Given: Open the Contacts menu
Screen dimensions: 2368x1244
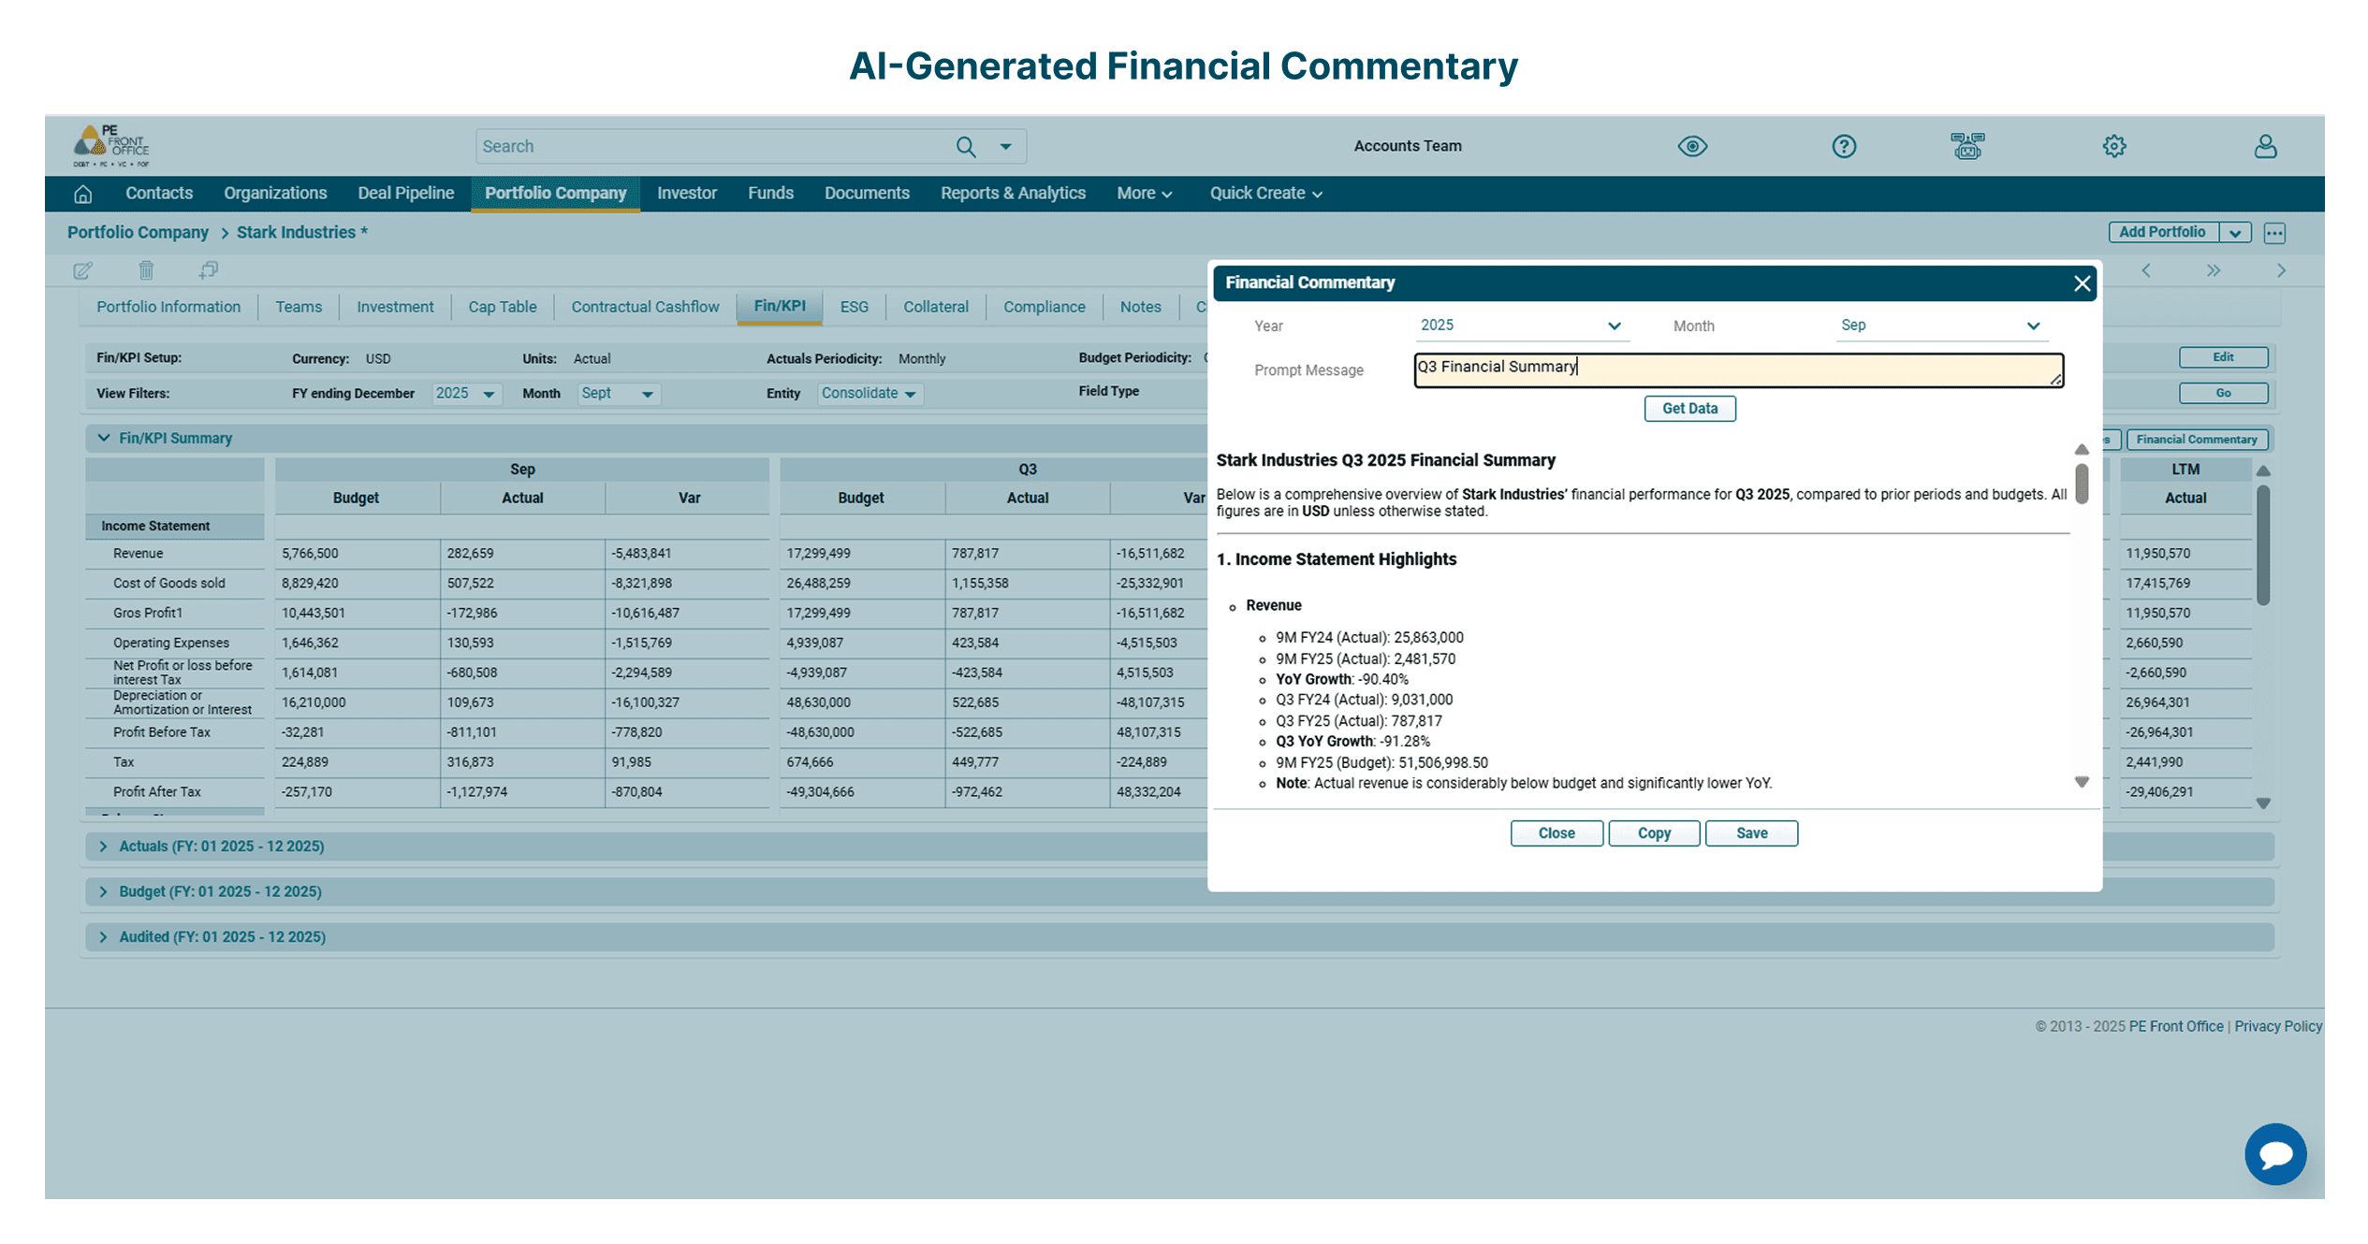Looking at the screenshot, I should [x=159, y=194].
